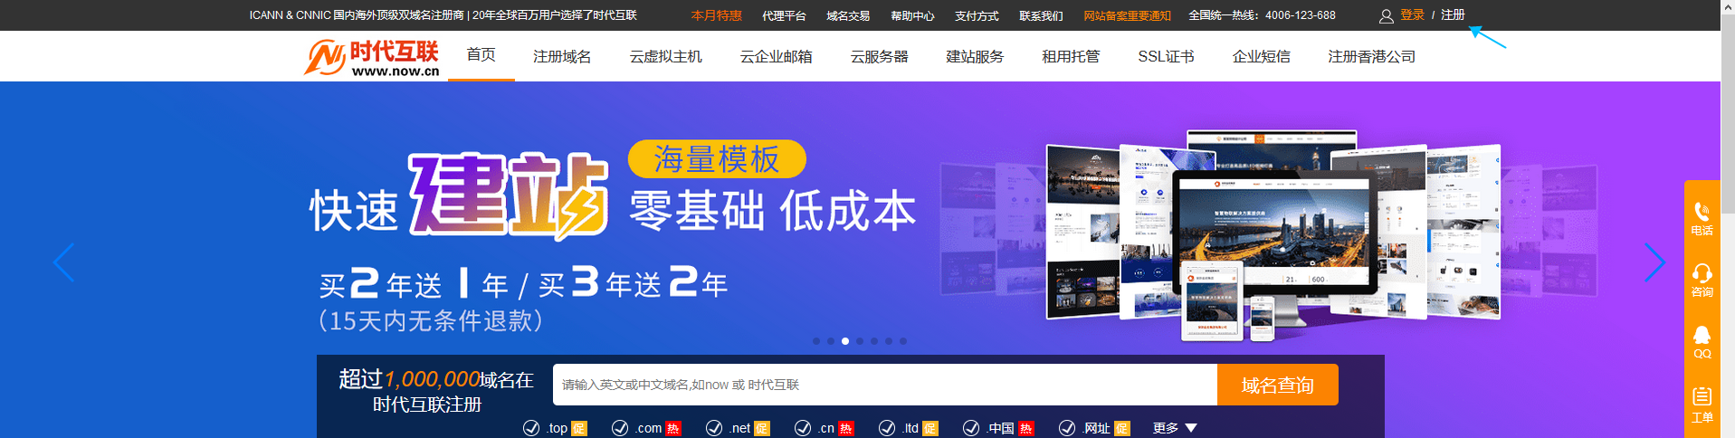Open the 云虚拟主机 menu
This screenshot has width=1735, height=438.
coord(666,56)
